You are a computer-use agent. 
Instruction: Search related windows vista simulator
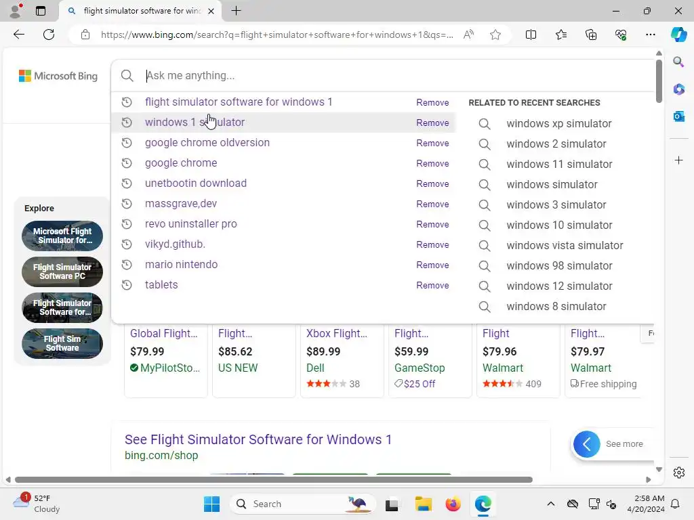pos(565,246)
